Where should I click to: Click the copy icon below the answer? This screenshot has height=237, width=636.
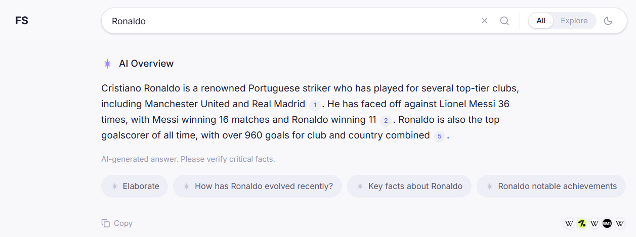[106, 223]
